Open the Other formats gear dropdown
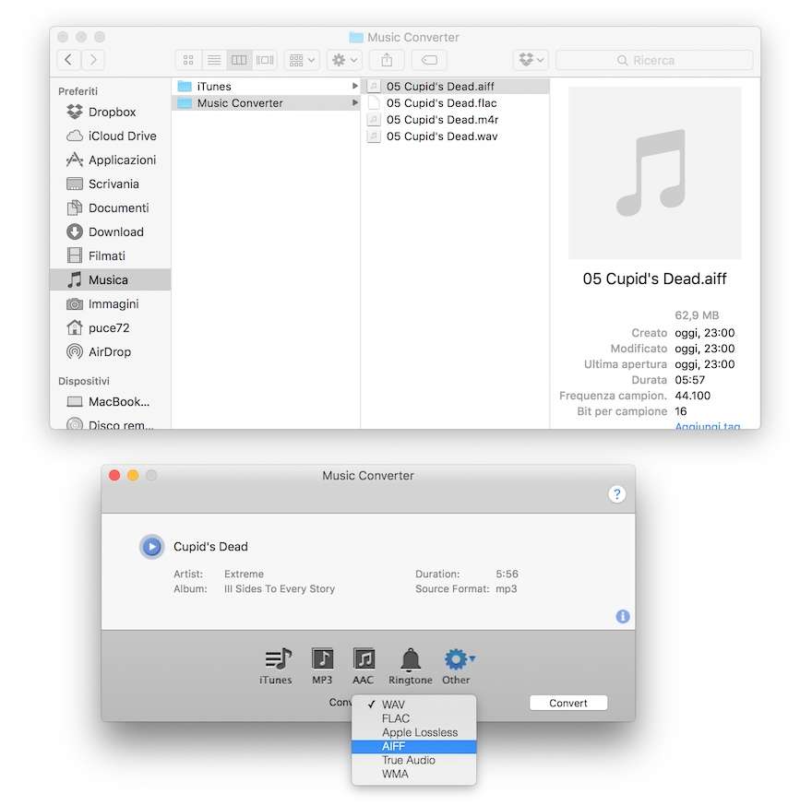This screenshot has width=812, height=806. coord(457,666)
